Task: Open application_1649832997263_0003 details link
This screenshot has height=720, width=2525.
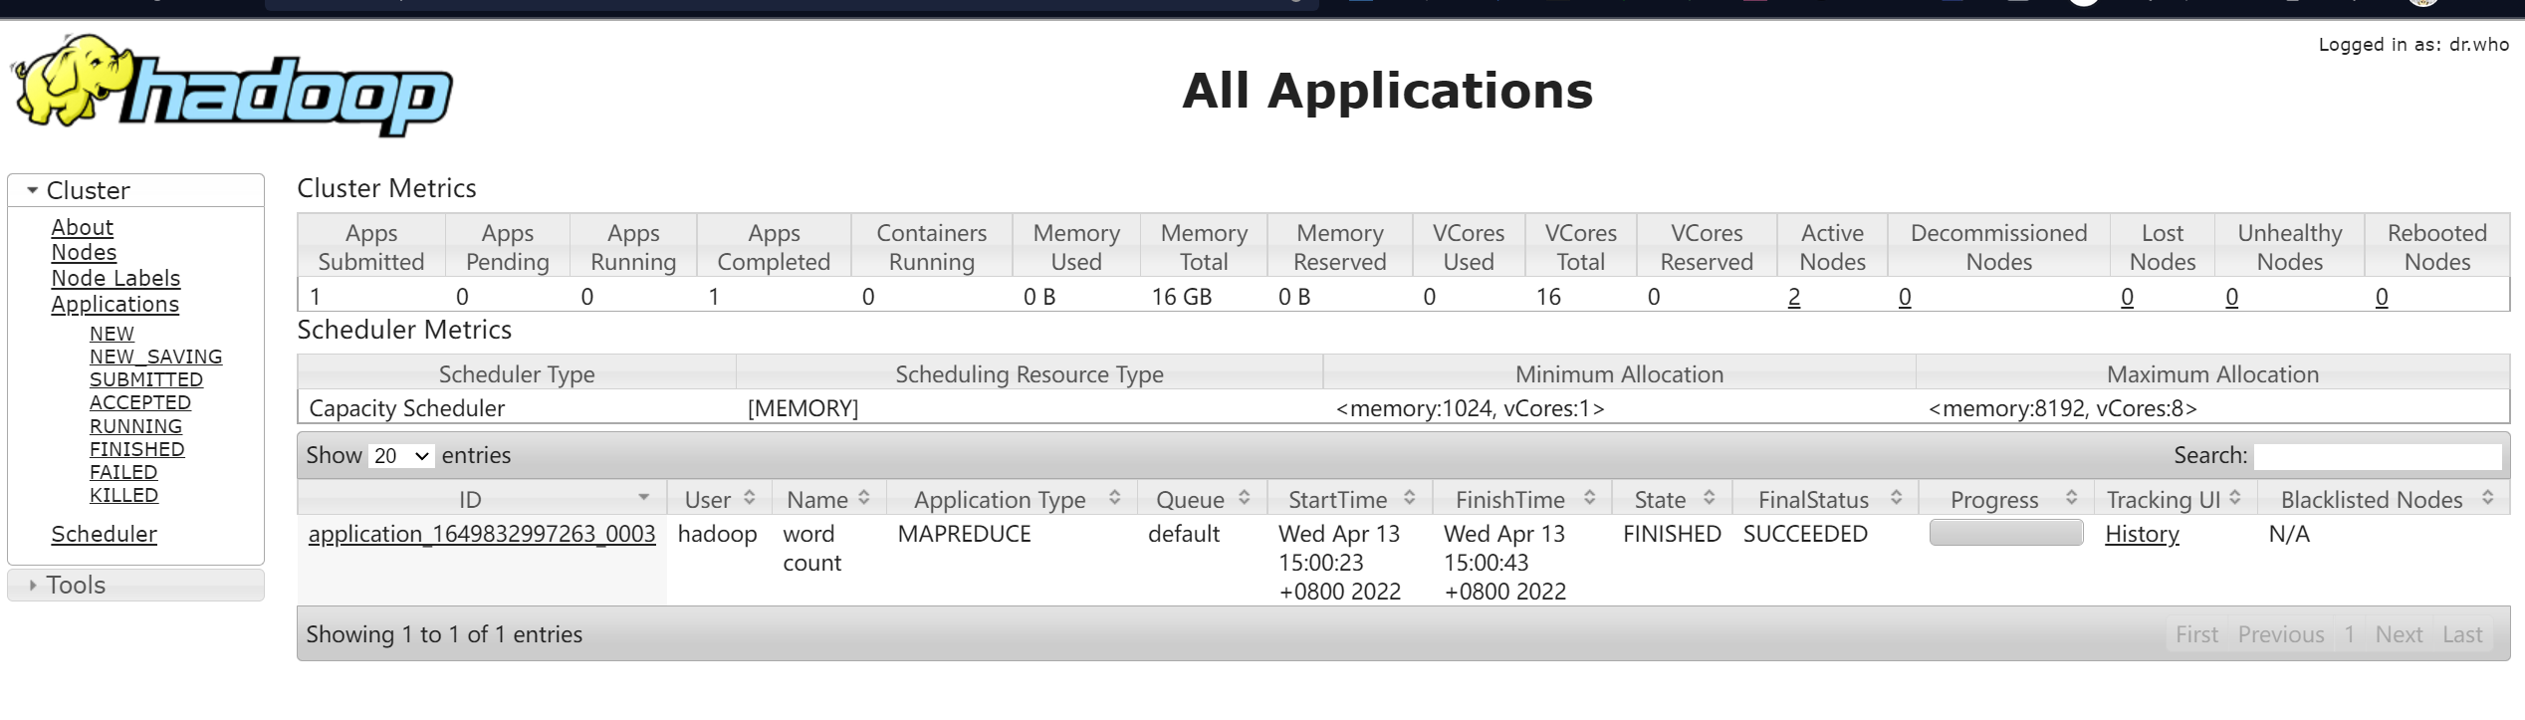Action: click(x=482, y=535)
